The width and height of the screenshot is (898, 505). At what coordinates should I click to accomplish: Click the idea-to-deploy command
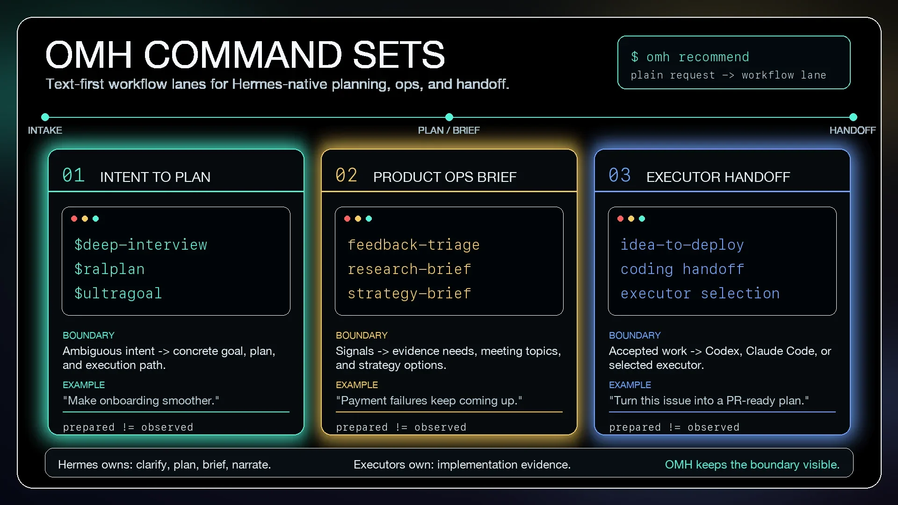(x=682, y=245)
